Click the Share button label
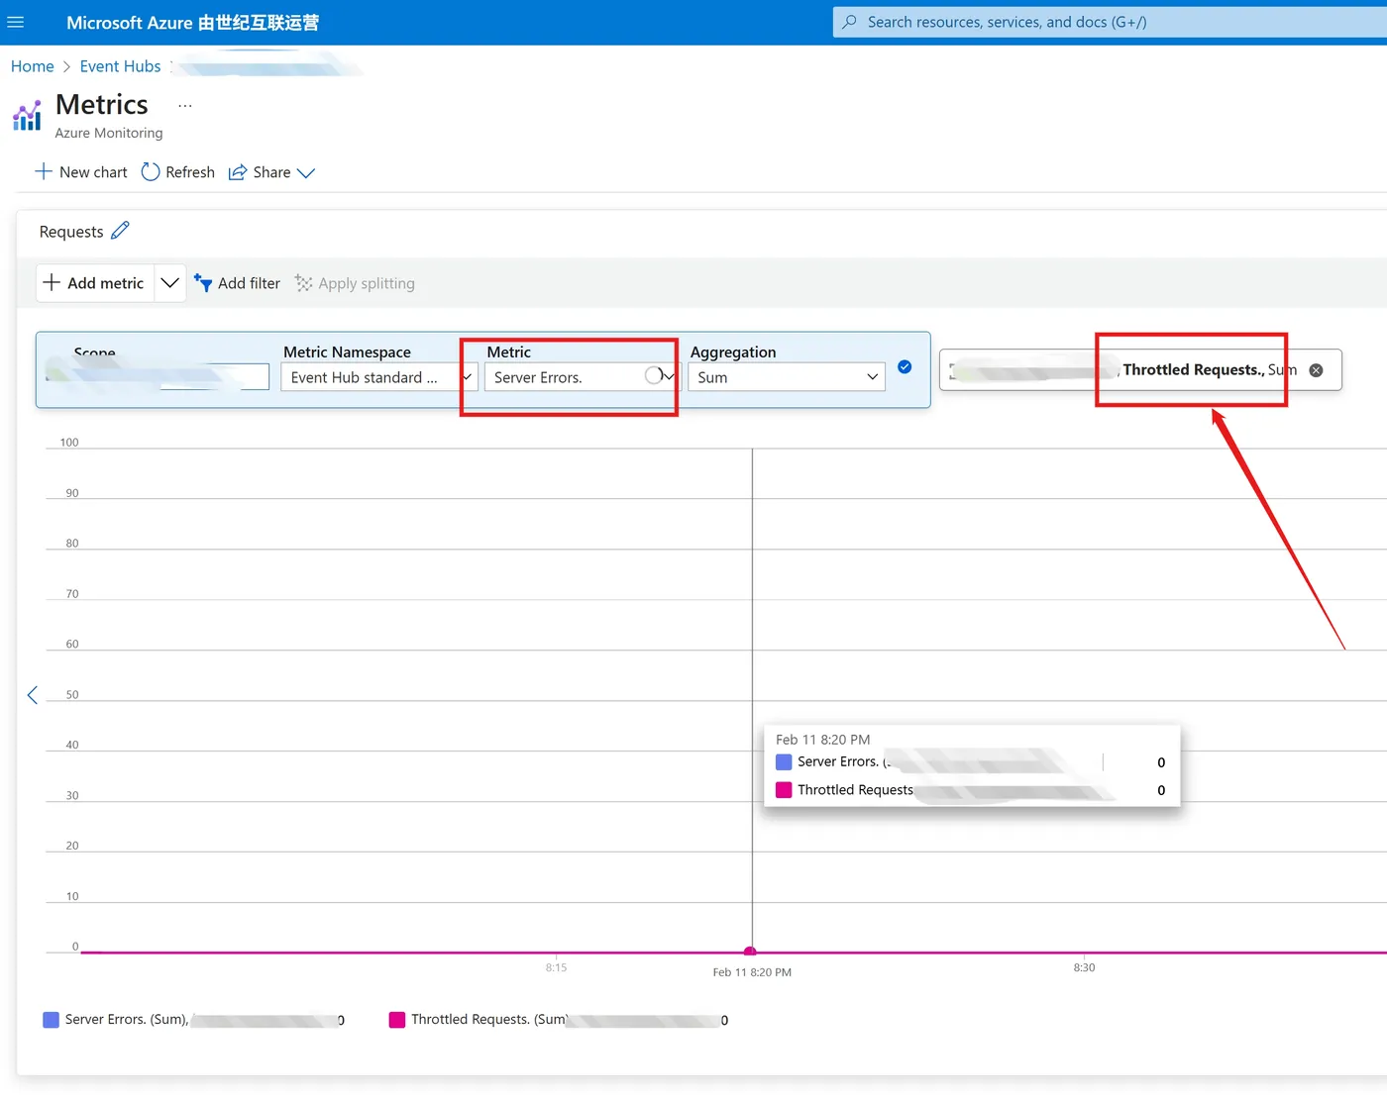1387x1106 pixels. coord(271,172)
